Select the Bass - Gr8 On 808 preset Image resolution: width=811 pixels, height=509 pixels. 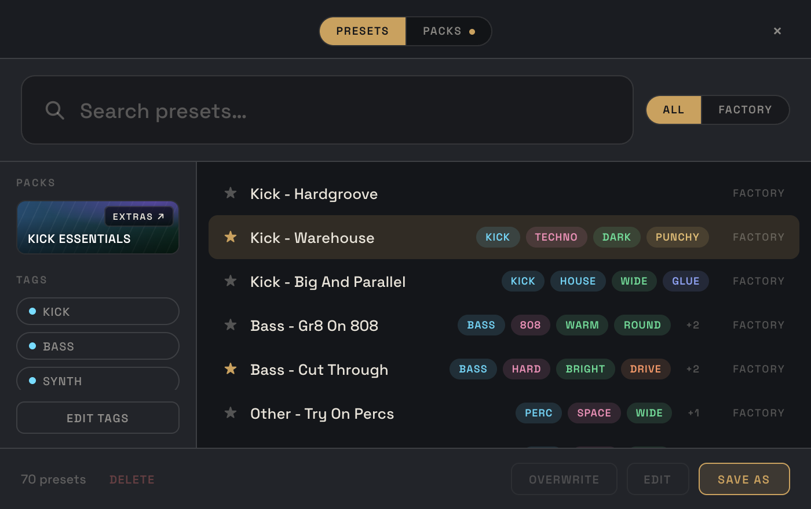[x=314, y=326]
